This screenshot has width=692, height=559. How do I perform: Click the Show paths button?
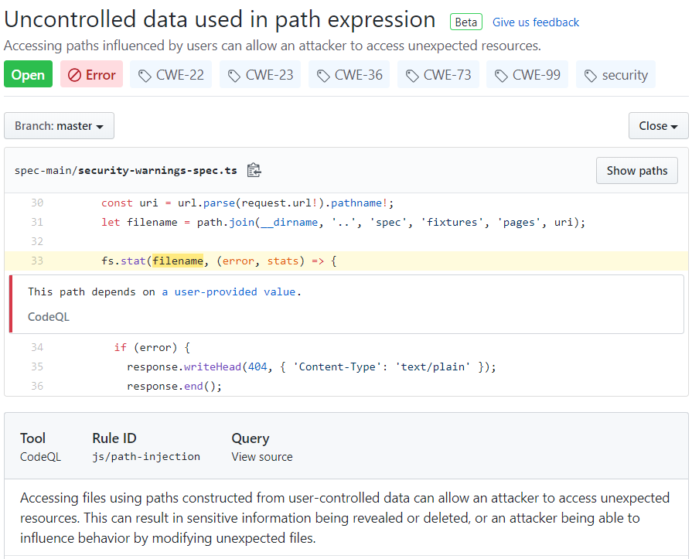pyautogui.click(x=636, y=170)
